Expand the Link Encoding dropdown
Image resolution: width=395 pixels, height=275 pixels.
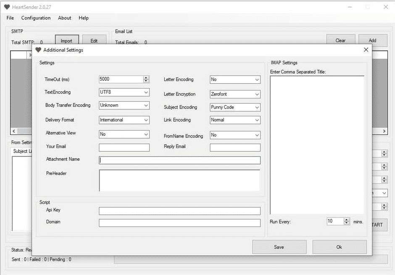(x=257, y=120)
